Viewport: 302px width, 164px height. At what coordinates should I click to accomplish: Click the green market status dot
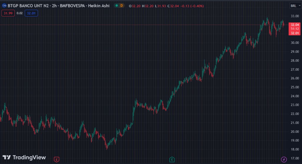coord(116,6)
